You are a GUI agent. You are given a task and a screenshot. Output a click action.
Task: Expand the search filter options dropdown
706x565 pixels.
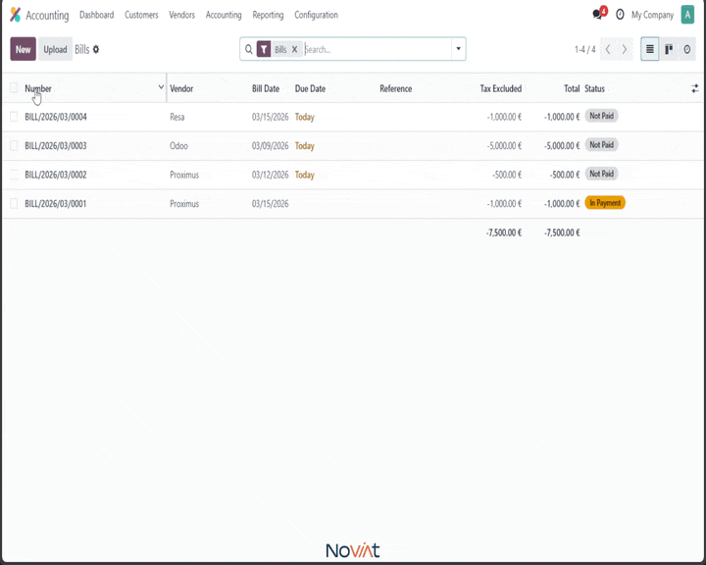458,49
